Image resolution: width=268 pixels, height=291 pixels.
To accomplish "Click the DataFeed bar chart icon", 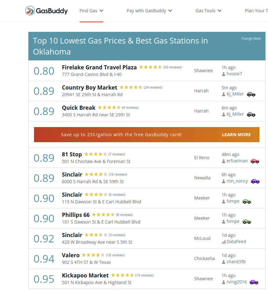I will 224,242.
